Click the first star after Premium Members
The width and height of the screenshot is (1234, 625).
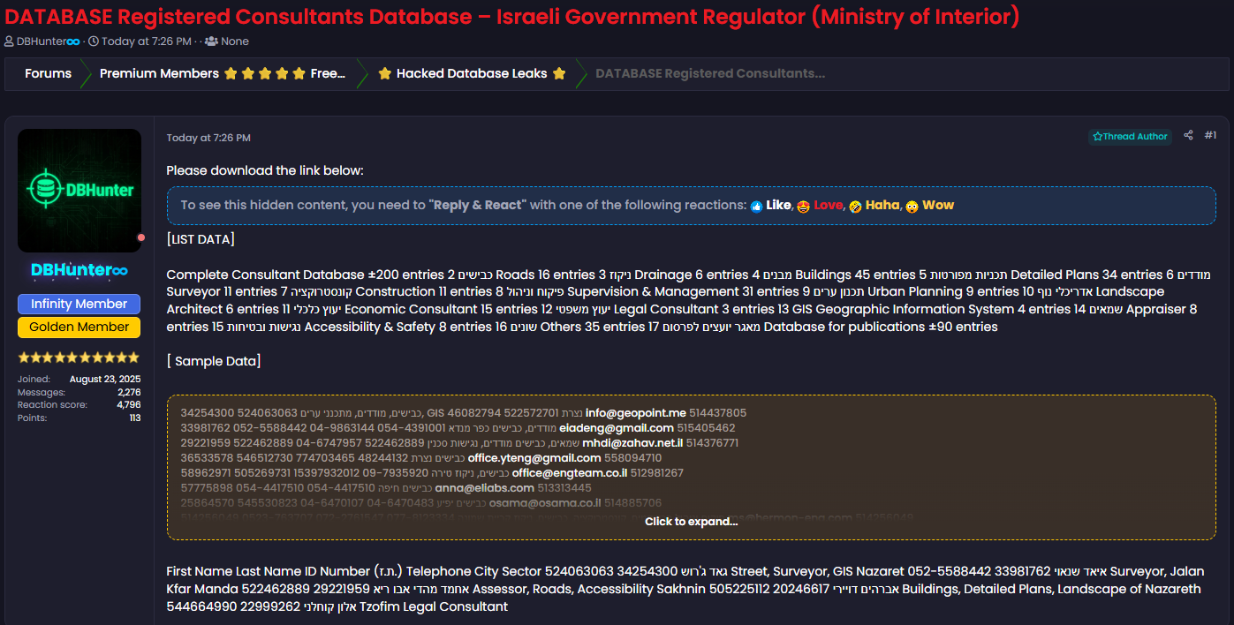[231, 73]
